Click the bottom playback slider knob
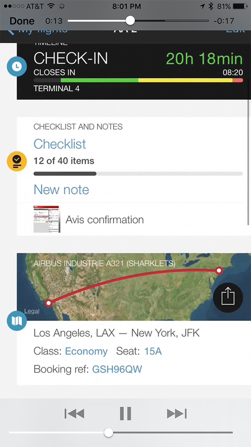 109,432
